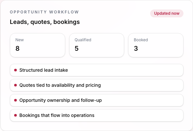The image size is (193, 131).
Task: Click the number 5 under Qualified
Action: click(x=76, y=48)
